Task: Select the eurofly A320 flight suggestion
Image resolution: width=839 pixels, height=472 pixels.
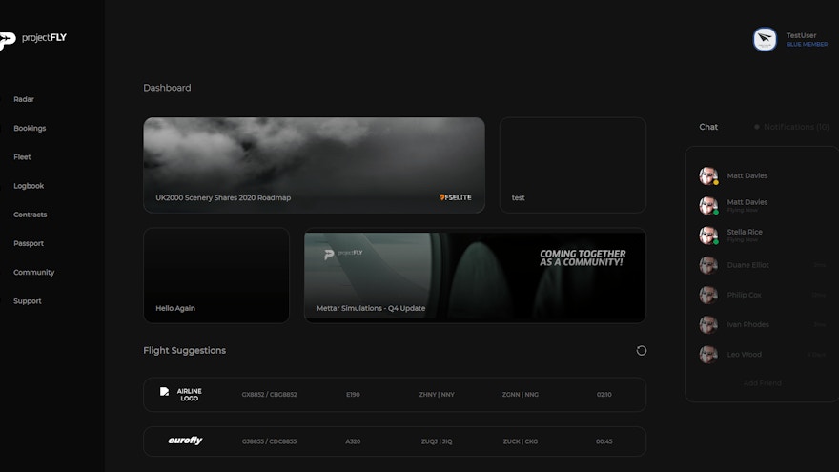Action: (x=395, y=441)
